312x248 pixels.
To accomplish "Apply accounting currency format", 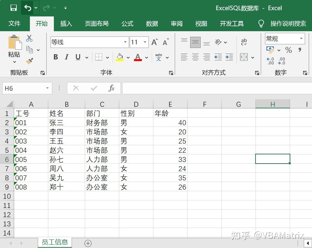I will coord(270,50).
